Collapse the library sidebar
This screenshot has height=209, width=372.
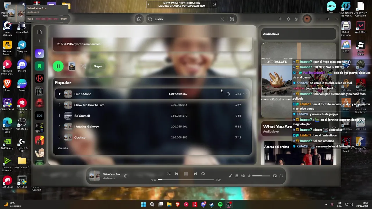pos(40,32)
